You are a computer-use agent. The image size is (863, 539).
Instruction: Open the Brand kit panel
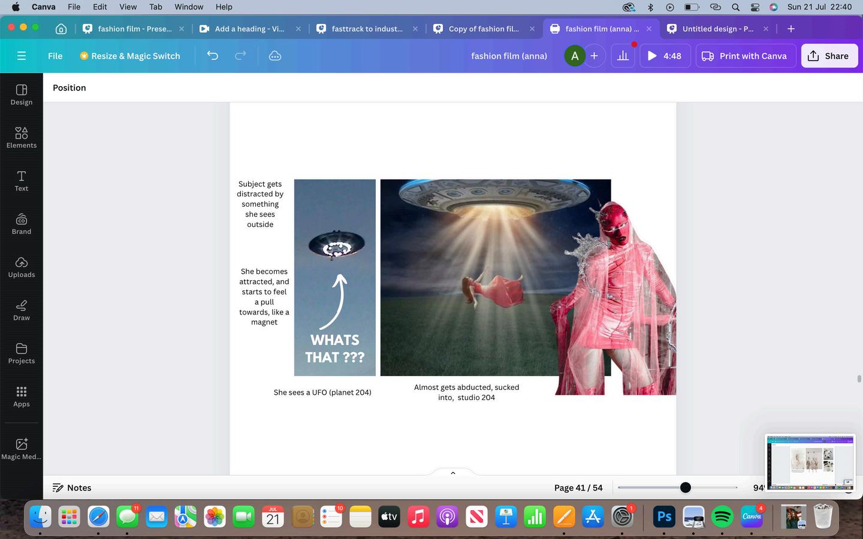coord(22,224)
